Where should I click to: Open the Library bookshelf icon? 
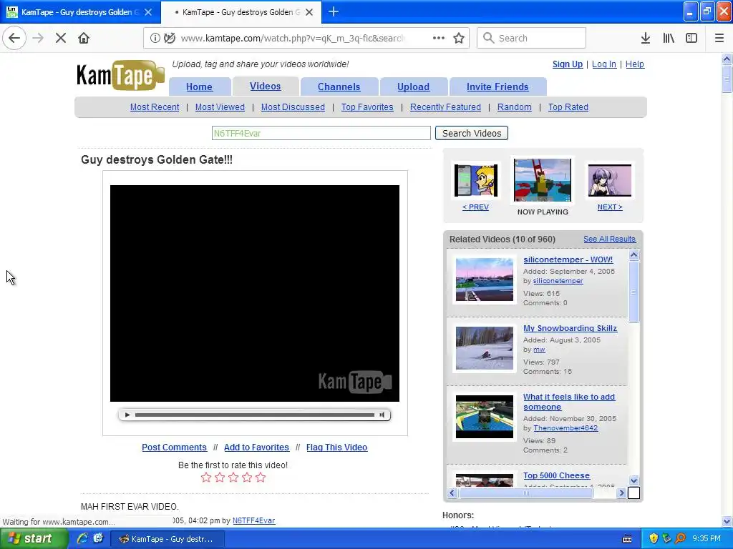[x=669, y=38]
